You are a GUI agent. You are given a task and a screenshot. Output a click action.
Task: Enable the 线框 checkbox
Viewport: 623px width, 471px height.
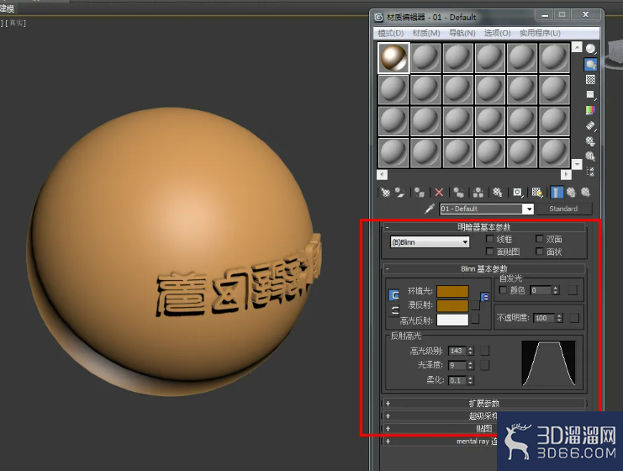click(489, 239)
